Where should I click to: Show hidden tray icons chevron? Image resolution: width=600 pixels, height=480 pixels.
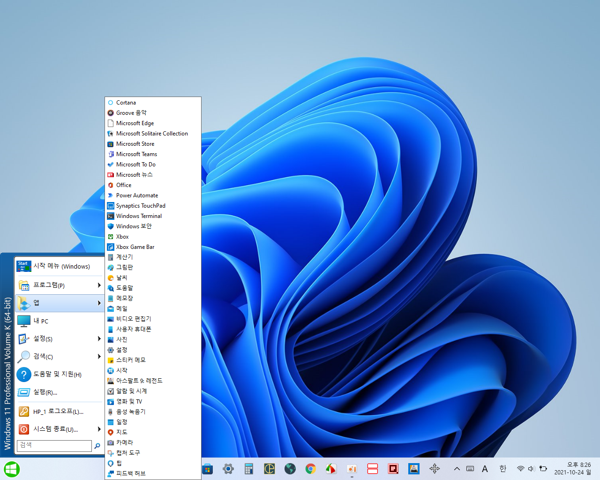coord(457,469)
